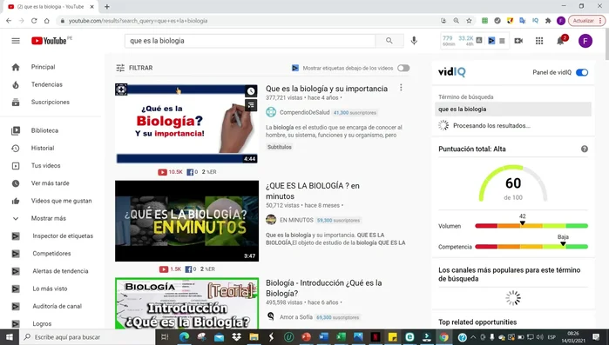Open help for Puntuación total
Image resolution: width=609 pixels, height=345 pixels.
tap(584, 149)
